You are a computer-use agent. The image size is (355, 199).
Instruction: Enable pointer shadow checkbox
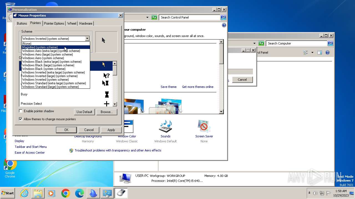21,111
